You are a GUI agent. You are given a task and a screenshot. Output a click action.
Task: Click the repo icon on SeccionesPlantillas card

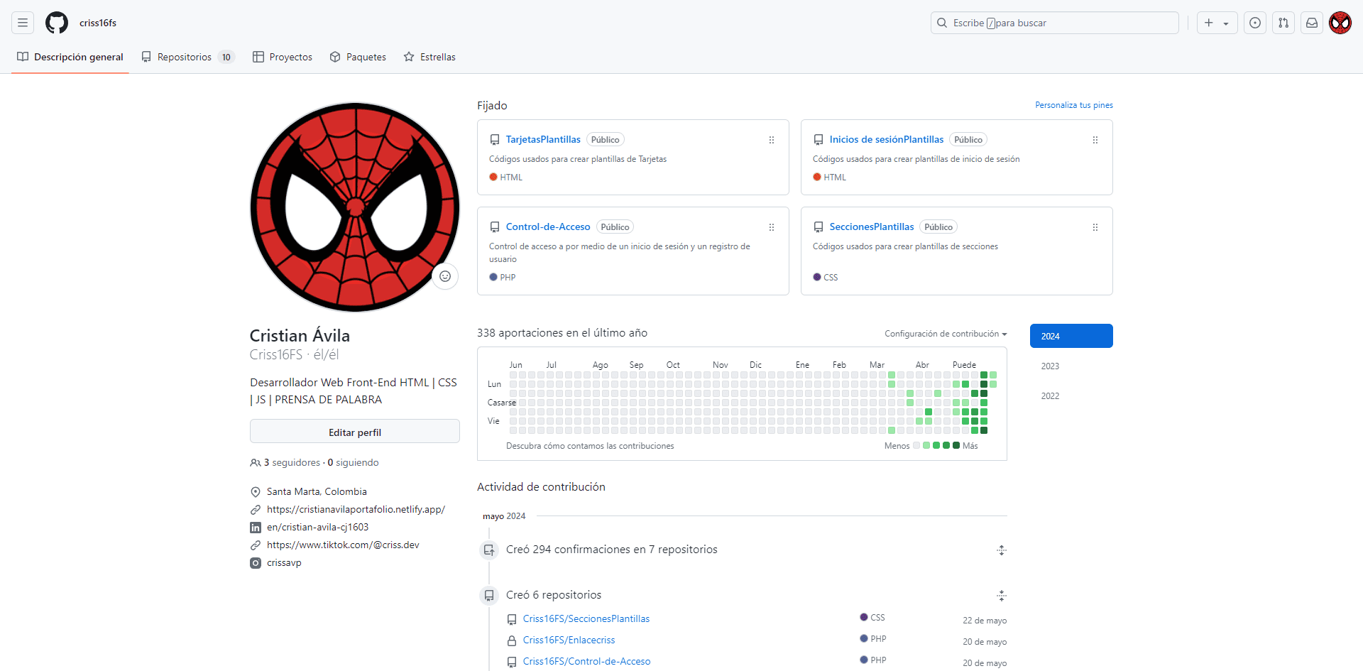[819, 227]
